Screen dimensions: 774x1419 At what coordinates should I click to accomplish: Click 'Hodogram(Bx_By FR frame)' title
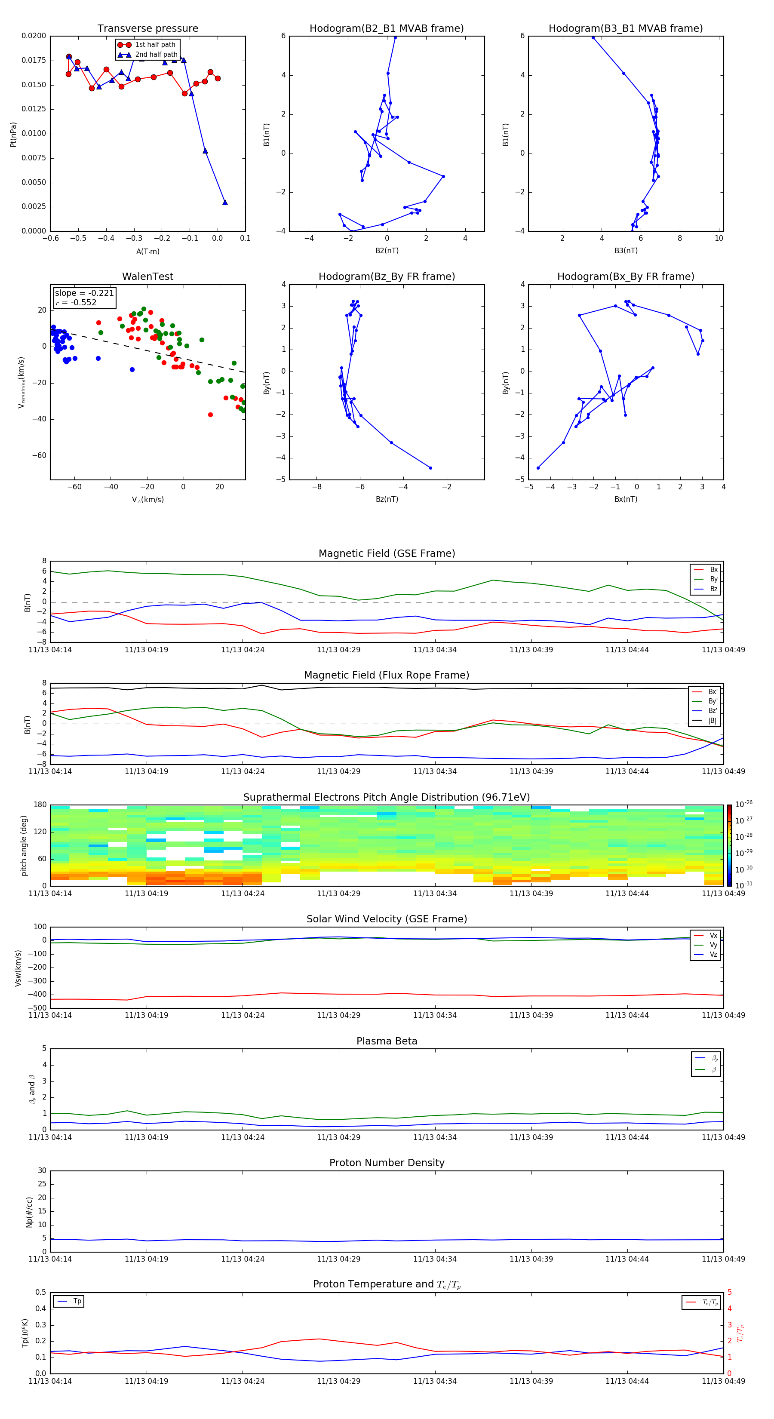pyautogui.click(x=626, y=276)
